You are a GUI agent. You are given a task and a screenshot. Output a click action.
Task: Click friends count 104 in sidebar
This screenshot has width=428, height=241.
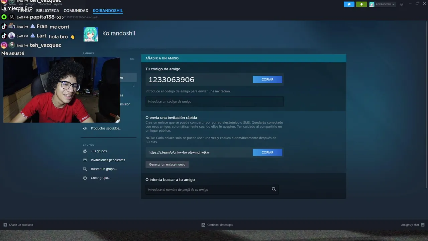(x=132, y=59)
